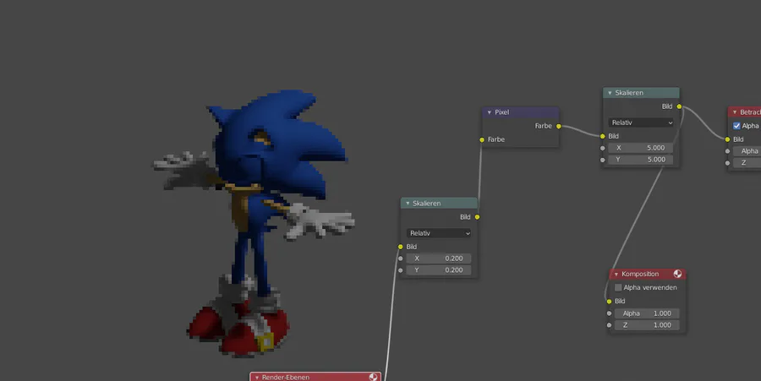Collapse the Pixel node using its triangle
761x381 pixels.
(x=490, y=112)
